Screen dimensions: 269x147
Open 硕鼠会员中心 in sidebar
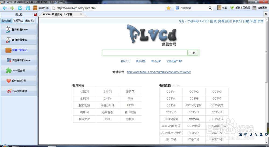[19, 40]
